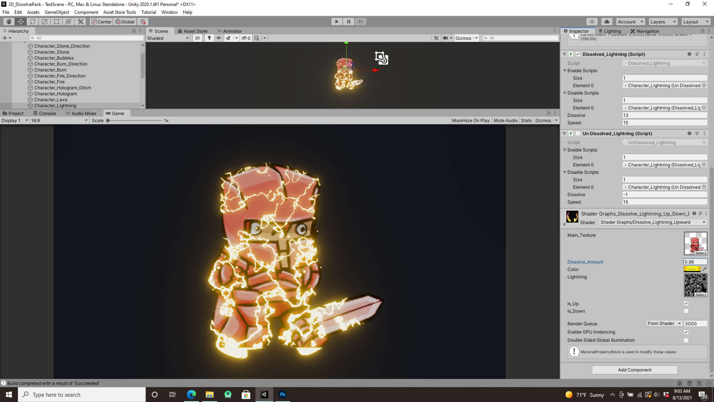The width and height of the screenshot is (714, 402).
Task: Select the Rotate tool in the toolbar
Action: coord(32,21)
